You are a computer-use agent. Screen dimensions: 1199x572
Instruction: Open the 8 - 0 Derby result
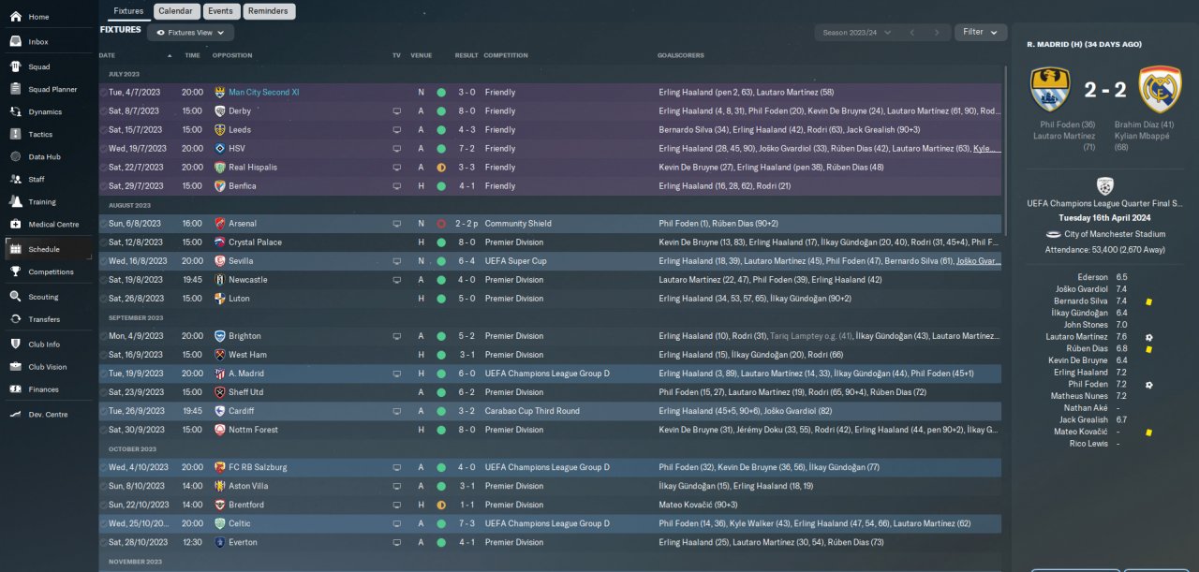pos(466,111)
